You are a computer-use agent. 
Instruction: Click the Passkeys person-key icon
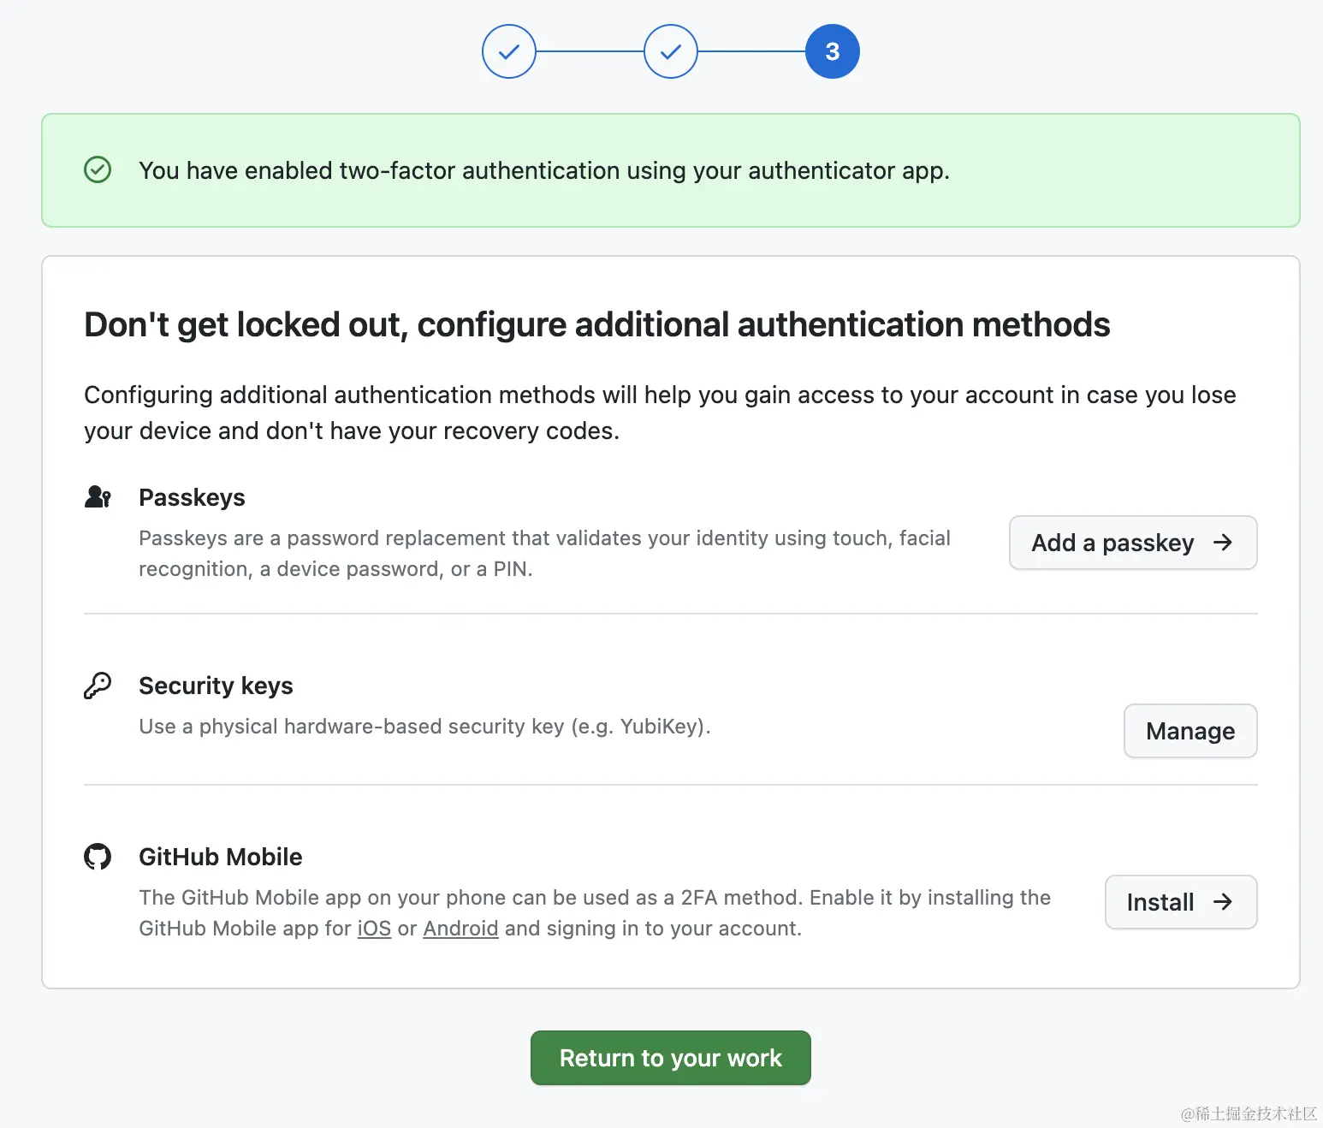pyautogui.click(x=98, y=497)
